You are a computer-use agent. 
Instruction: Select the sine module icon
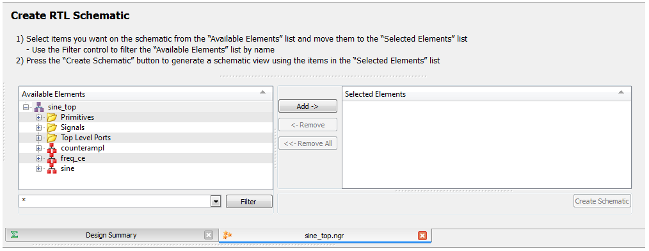51,169
